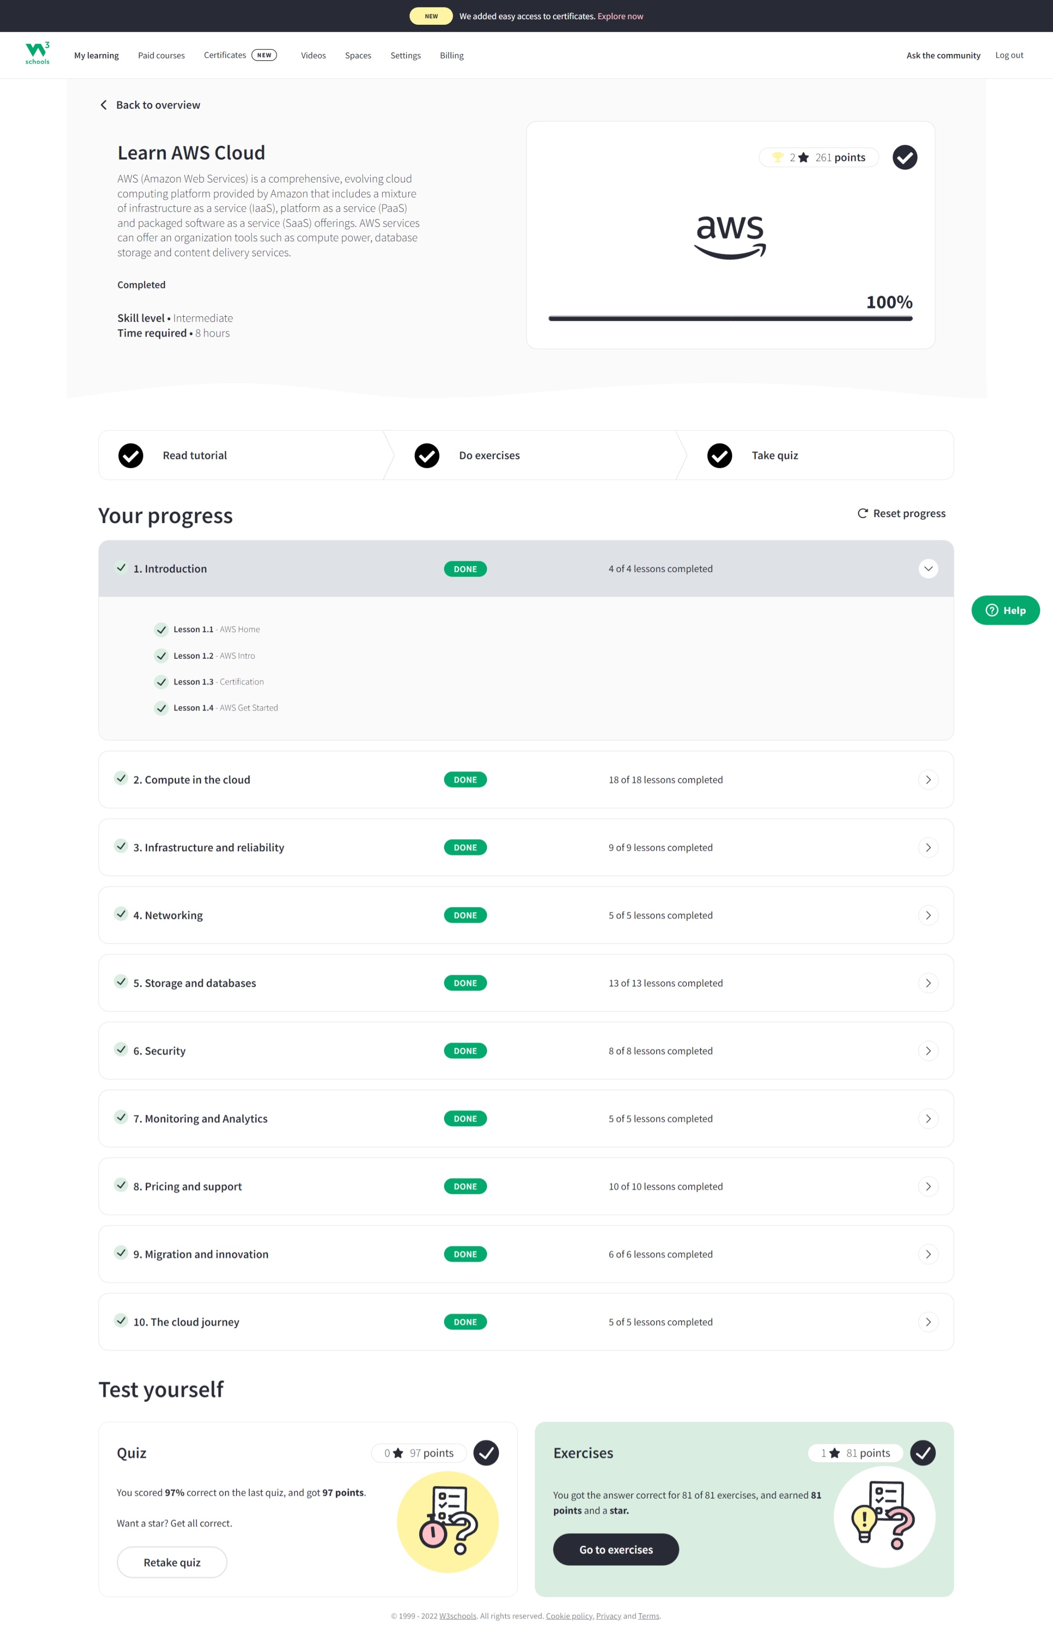Viewport: 1053px width, 1634px height.
Task: Click the Reset progress circular arrow icon
Action: 862,513
